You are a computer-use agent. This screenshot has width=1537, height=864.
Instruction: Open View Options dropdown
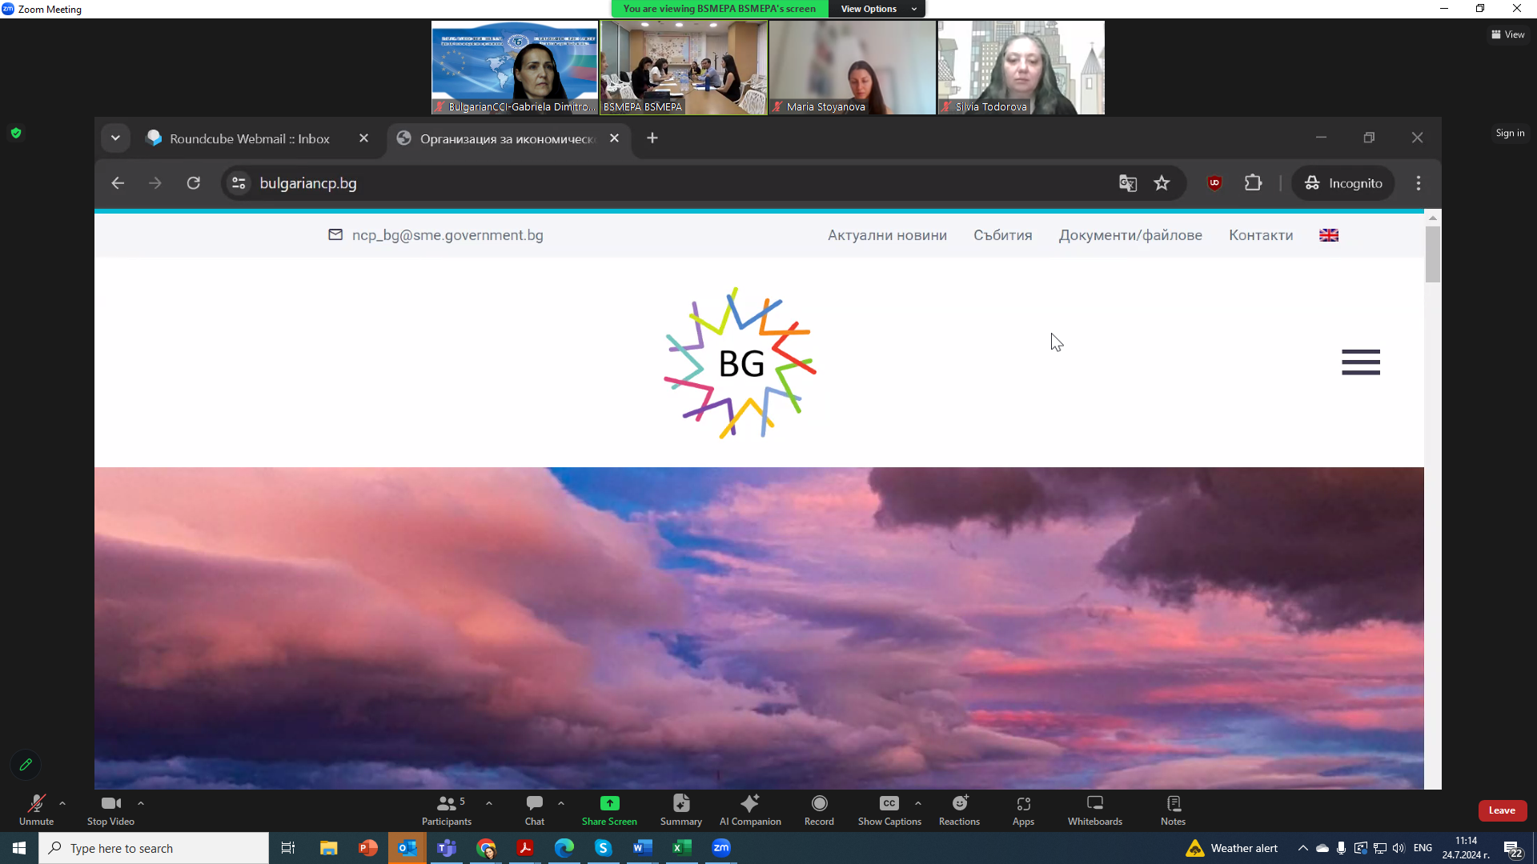(877, 9)
